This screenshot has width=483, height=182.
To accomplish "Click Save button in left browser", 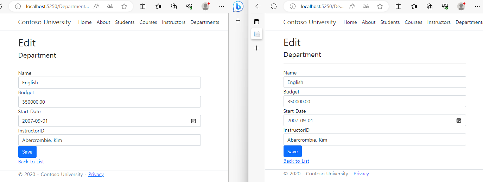I will (x=27, y=152).
